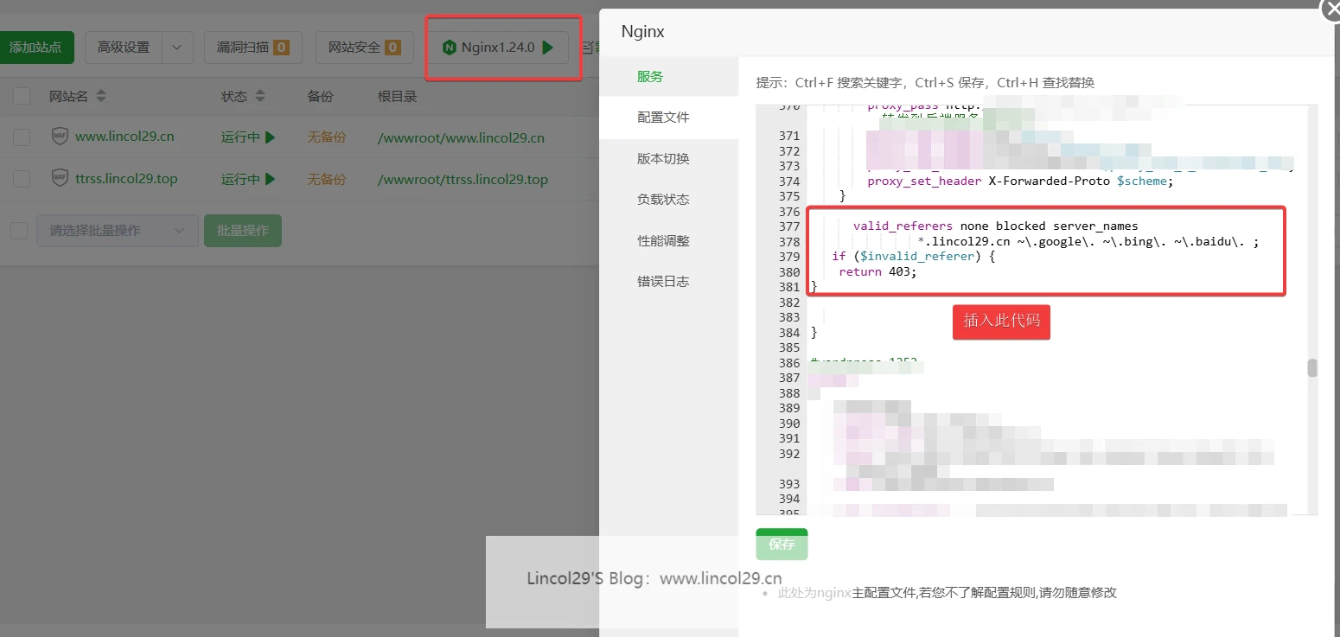This screenshot has height=637, width=1340.
Task: Click the WAF shield icon beside ttrss.lincol29.top
Action: pyautogui.click(x=59, y=179)
